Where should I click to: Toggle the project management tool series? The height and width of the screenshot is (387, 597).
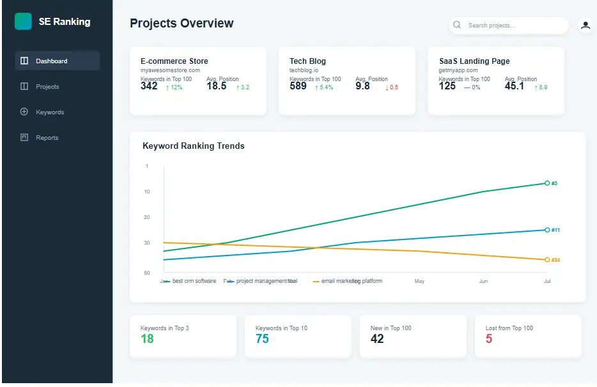[265, 280]
